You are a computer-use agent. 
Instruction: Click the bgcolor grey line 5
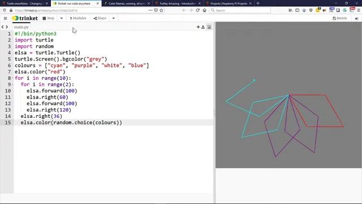pyautogui.click(x=61, y=59)
